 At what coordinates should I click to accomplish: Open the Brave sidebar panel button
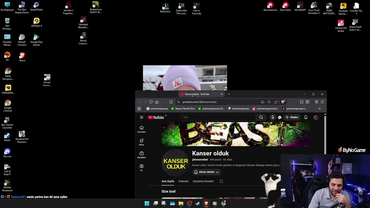(307, 102)
